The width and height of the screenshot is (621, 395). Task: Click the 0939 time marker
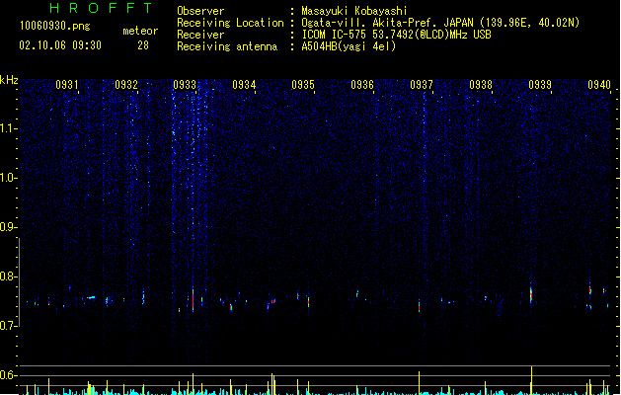(540, 85)
